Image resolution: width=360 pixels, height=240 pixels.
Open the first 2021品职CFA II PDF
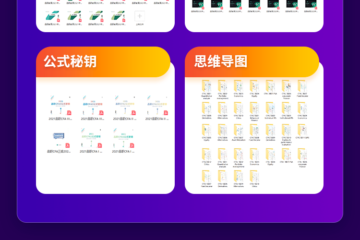coord(124,107)
